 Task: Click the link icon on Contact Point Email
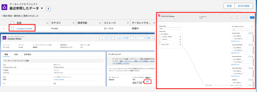pos(251,56)
